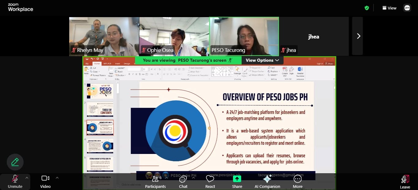Open AI Companion
Screen dimensions: 418x190
pyautogui.click(x=267, y=181)
